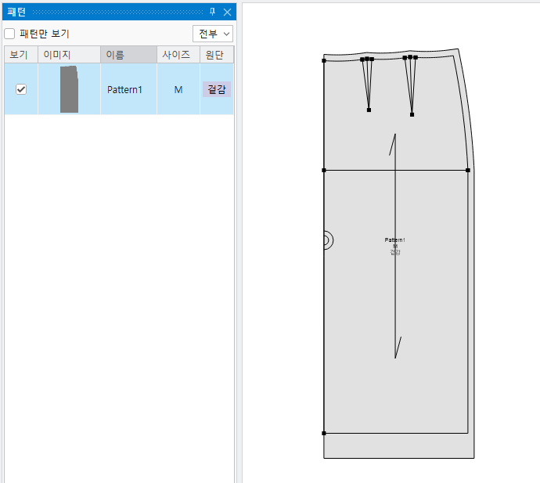Click the left dart tip point
Viewport: 540px width, 483px height.
369,110
